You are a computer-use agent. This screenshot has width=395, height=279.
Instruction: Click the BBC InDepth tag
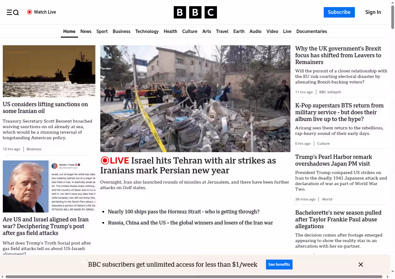[330, 92]
